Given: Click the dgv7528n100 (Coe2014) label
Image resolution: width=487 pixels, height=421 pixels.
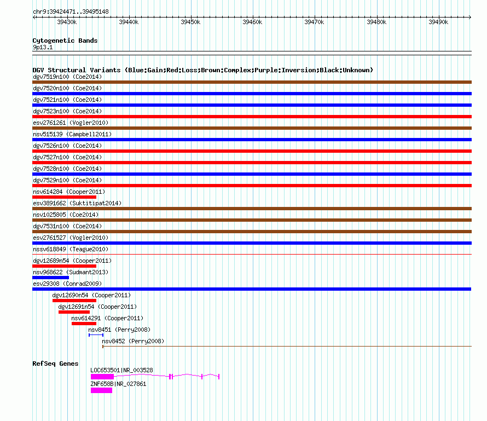Looking at the screenshot, I should point(67,169).
